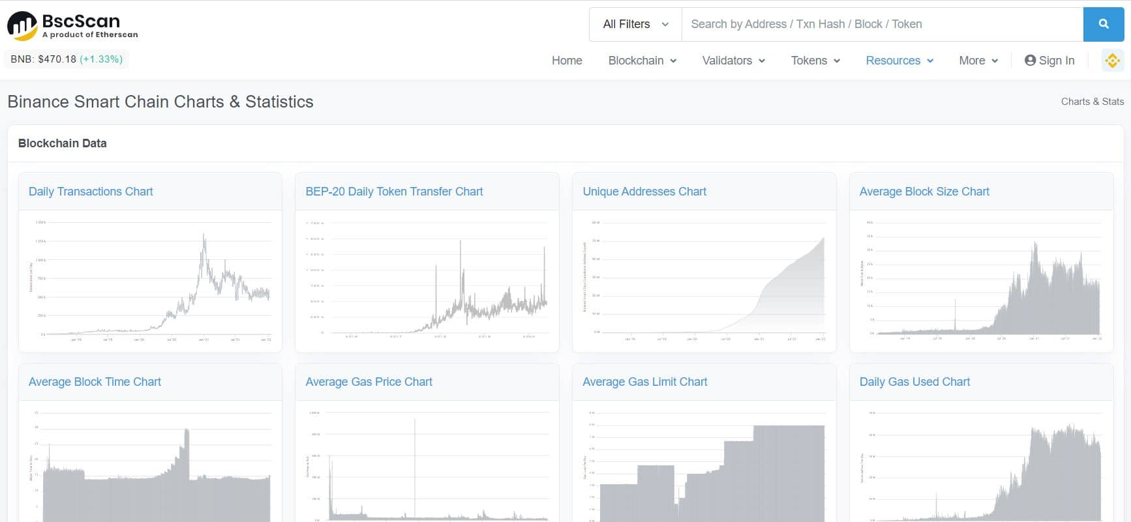Expand the Blockchain menu
Viewport: 1131px width, 522px height.
coord(642,61)
